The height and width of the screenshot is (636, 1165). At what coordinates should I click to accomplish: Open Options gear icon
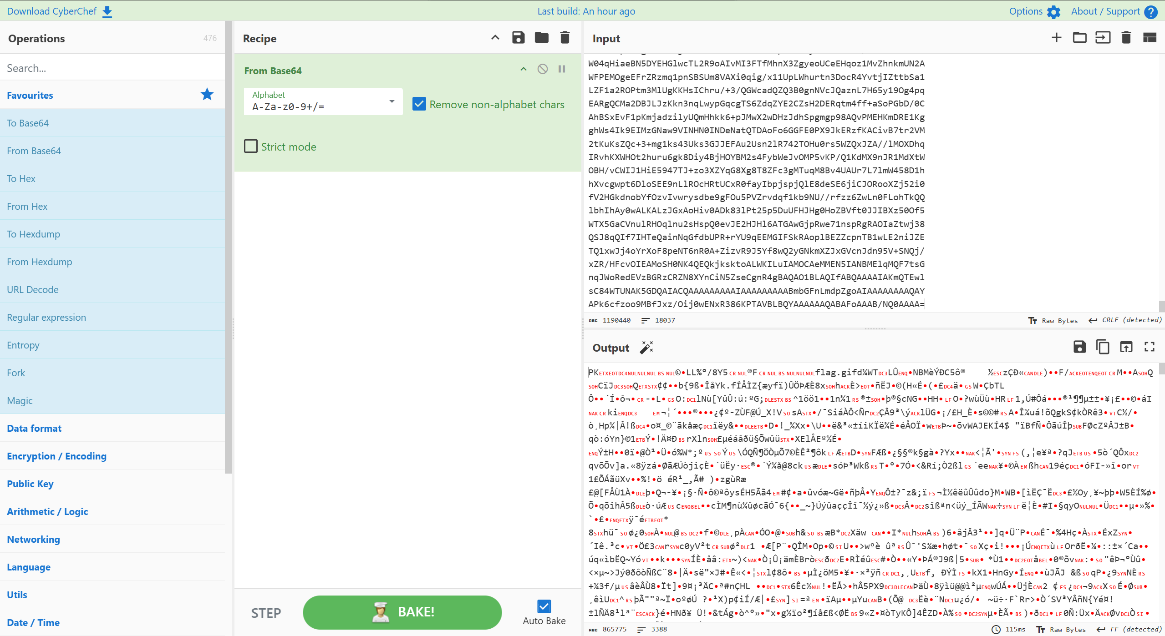coord(1053,12)
